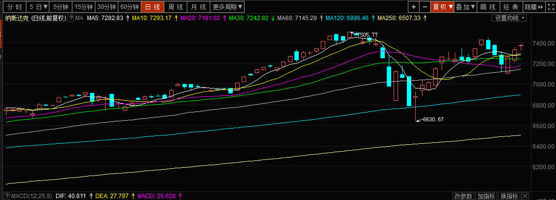Image resolution: width=556 pixels, height=200 pixels.
Task: Click MACD: 26.028 value
Action: 156,196
